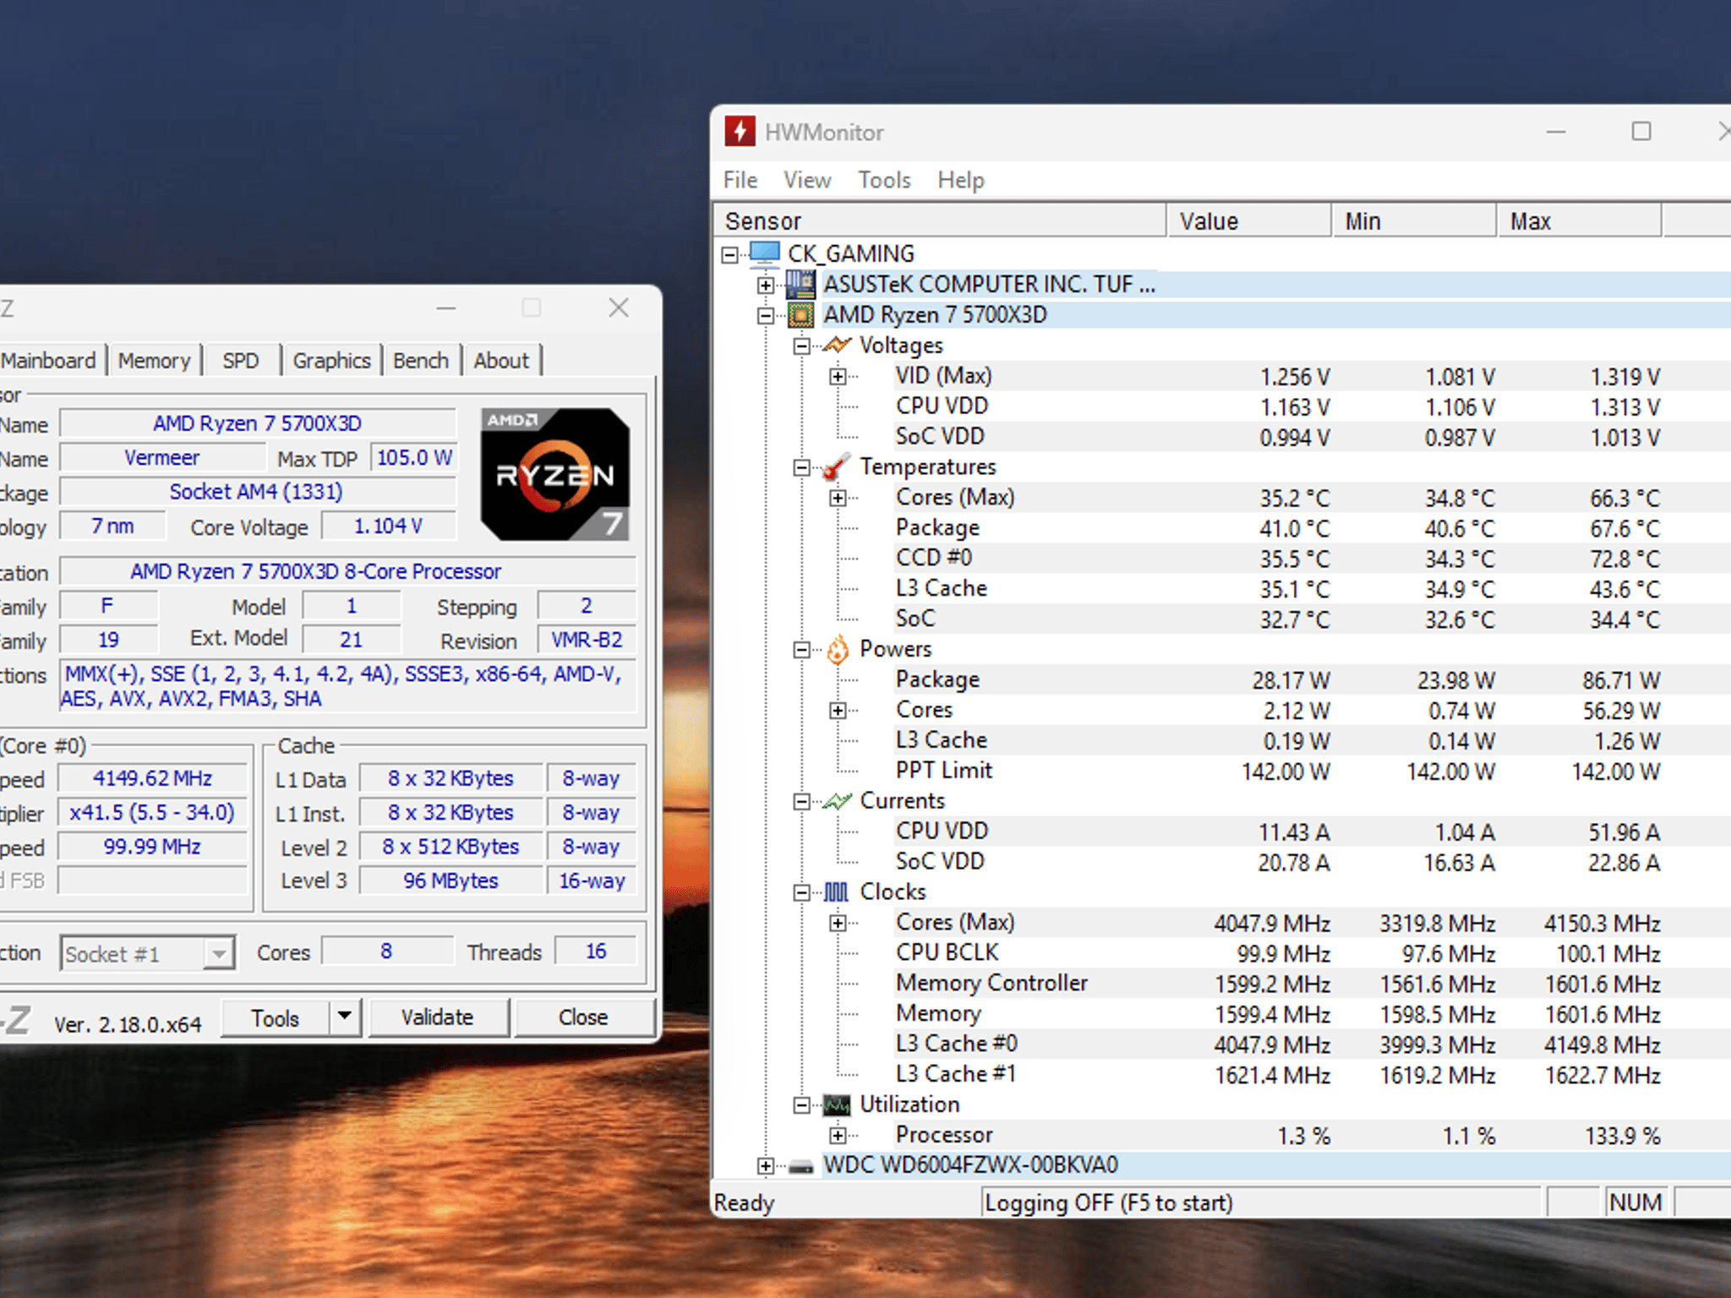Screen dimensions: 1731x1298
Task: Collapse the Temperatures section
Action: click(x=801, y=467)
